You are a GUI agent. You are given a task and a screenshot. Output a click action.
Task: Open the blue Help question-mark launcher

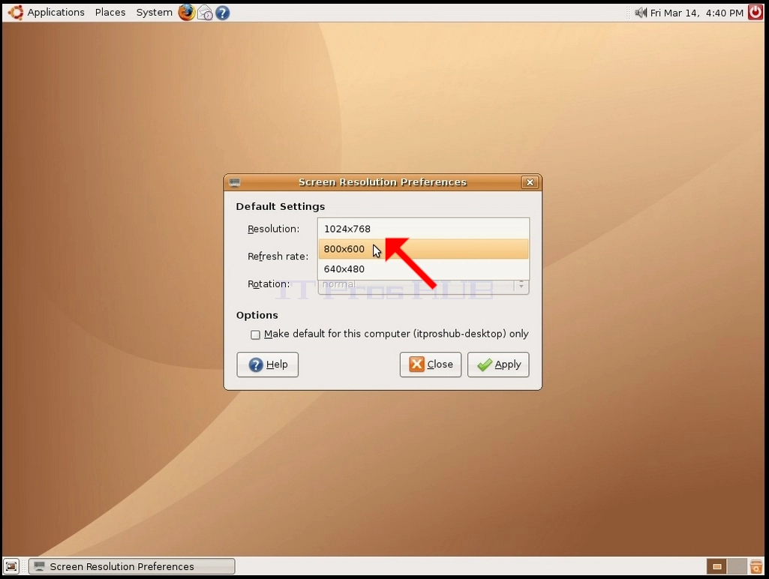tap(223, 13)
